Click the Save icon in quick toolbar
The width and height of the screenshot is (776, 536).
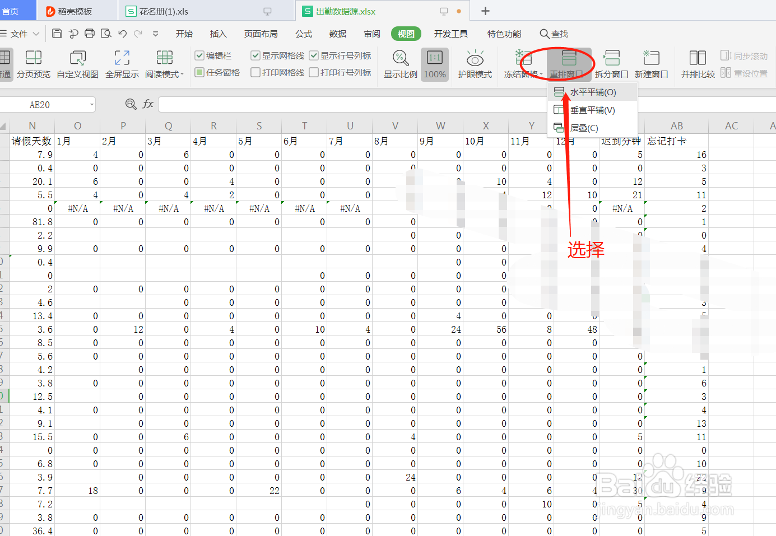57,34
